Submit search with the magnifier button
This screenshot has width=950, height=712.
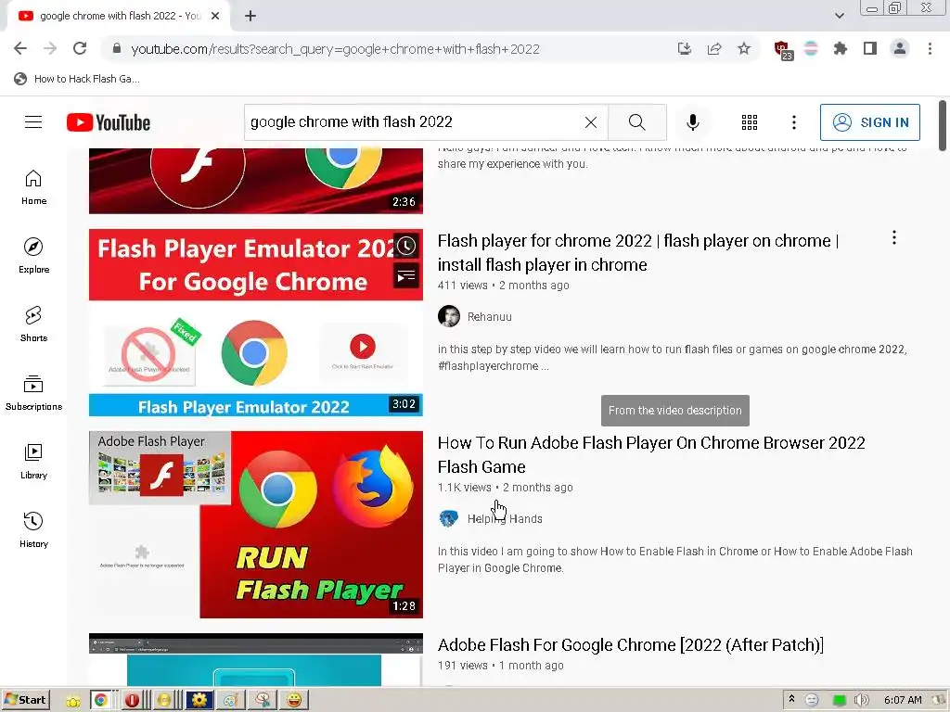click(636, 122)
